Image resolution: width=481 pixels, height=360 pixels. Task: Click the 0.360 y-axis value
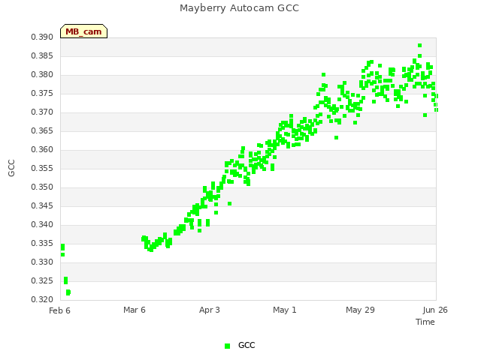coord(42,149)
